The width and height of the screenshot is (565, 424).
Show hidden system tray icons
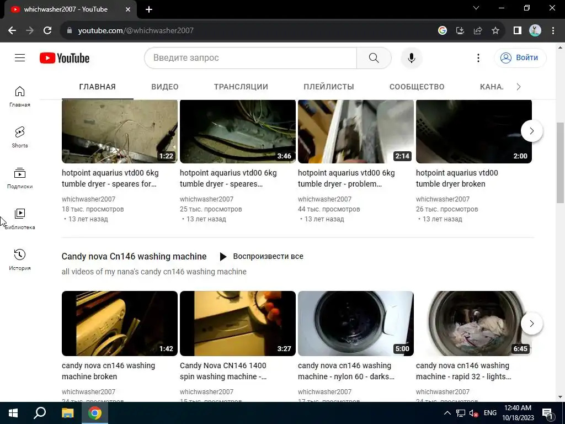[x=447, y=413]
